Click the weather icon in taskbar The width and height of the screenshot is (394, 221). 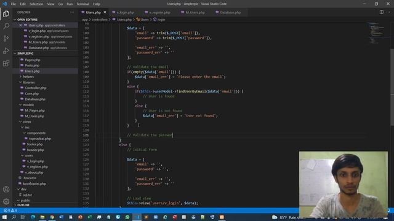click(x=275, y=217)
